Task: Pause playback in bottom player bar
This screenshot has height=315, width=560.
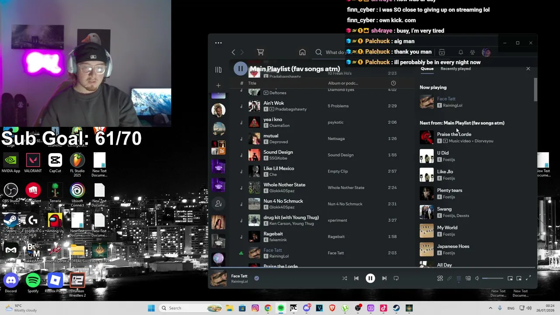Action: 370,278
